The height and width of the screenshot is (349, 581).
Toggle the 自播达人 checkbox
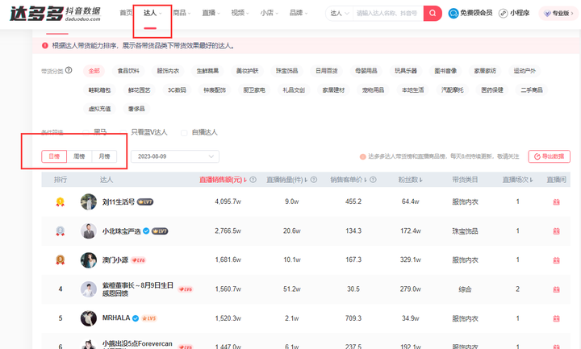(184, 132)
